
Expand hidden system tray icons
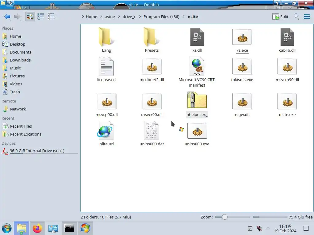[268, 228]
